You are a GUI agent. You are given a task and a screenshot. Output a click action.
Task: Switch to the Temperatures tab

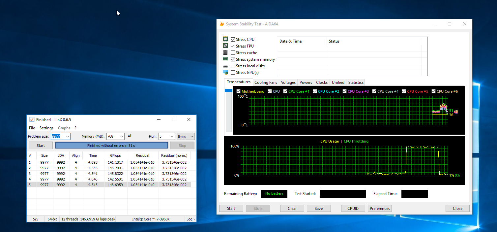pyautogui.click(x=239, y=82)
